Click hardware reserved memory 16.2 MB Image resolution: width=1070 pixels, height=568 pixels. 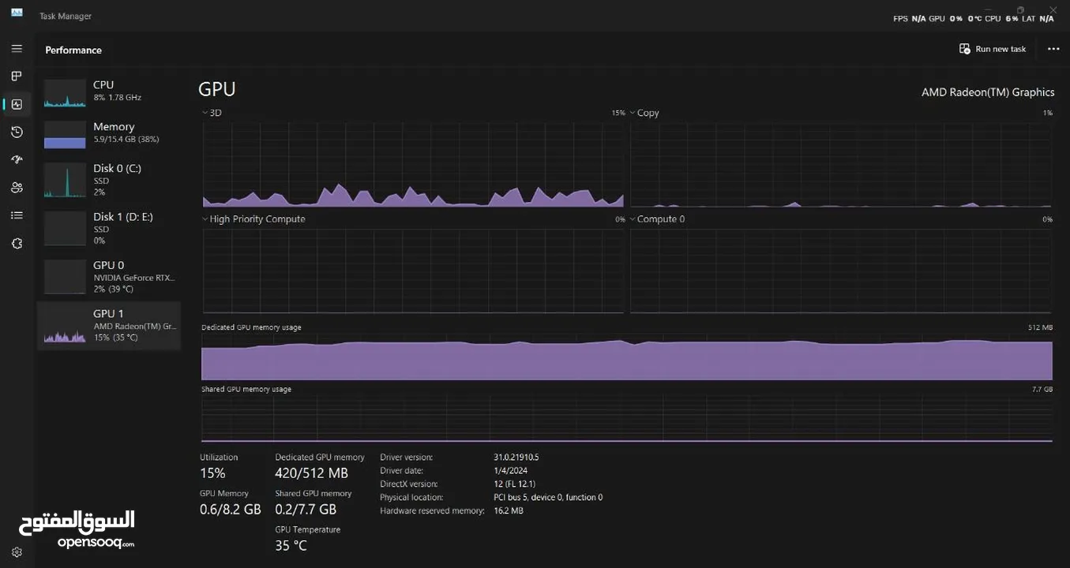(x=509, y=510)
